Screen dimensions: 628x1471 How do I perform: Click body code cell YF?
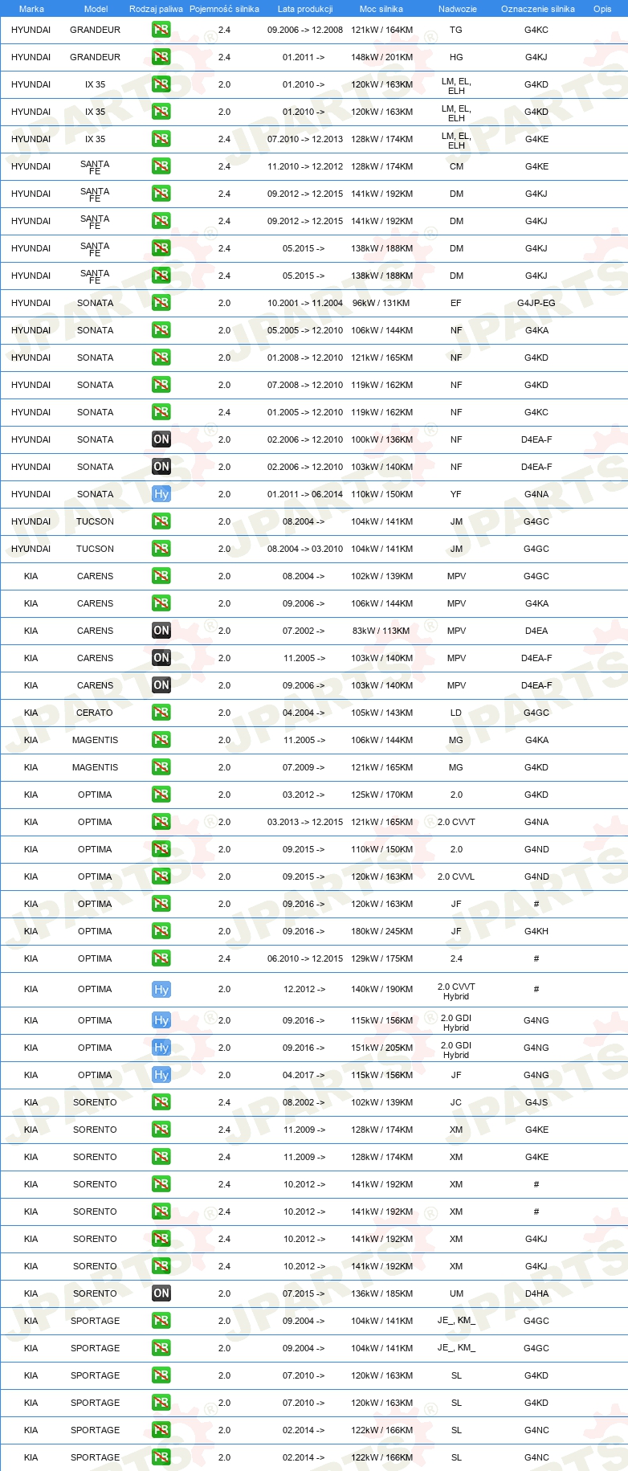pyautogui.click(x=456, y=494)
